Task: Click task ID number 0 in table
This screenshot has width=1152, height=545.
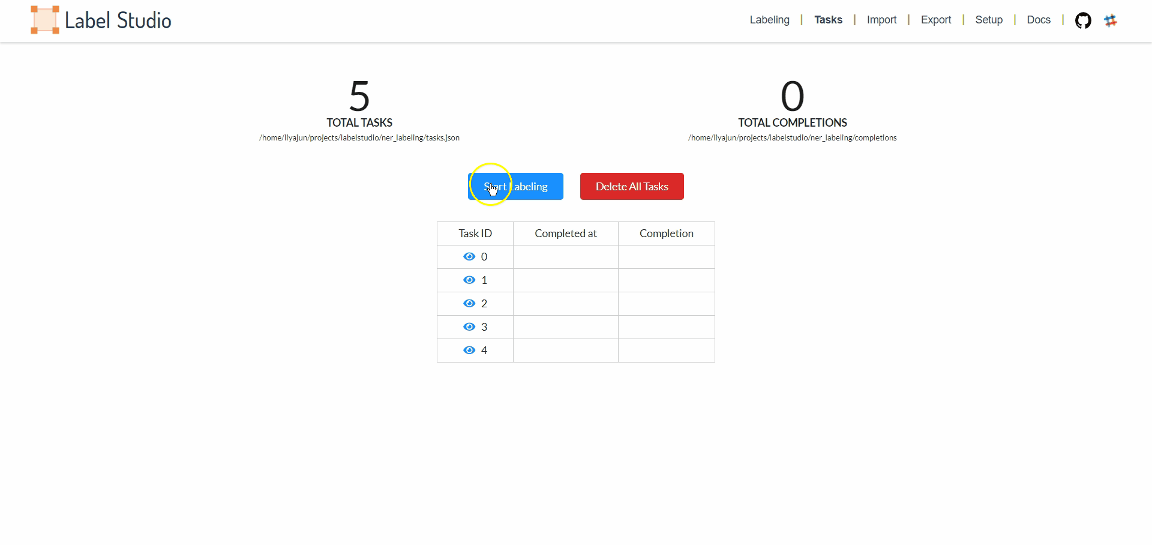Action: [x=484, y=257]
